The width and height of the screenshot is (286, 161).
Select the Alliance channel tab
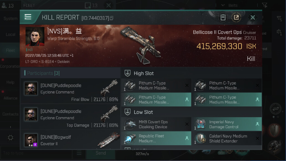coord(11,98)
